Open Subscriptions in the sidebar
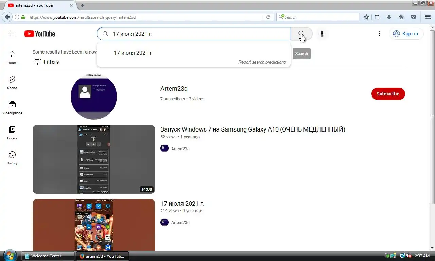 (12, 108)
